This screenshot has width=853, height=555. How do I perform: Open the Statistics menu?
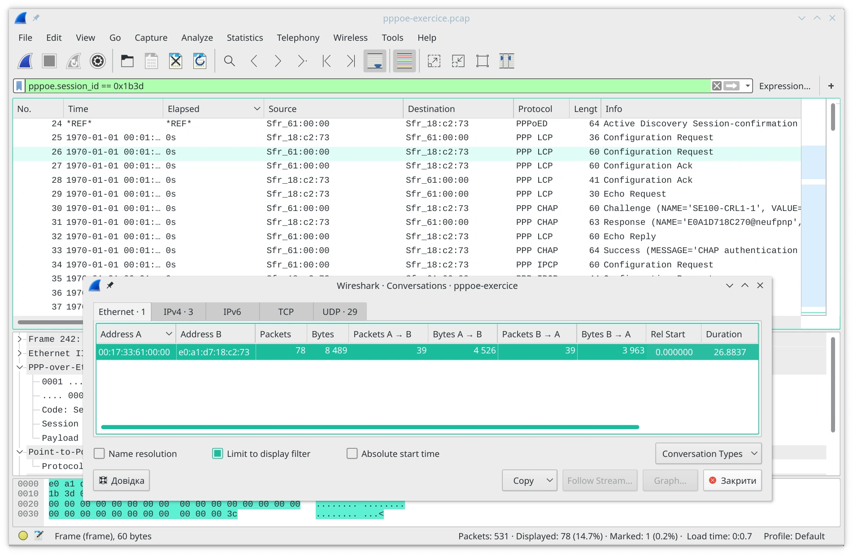click(x=244, y=38)
